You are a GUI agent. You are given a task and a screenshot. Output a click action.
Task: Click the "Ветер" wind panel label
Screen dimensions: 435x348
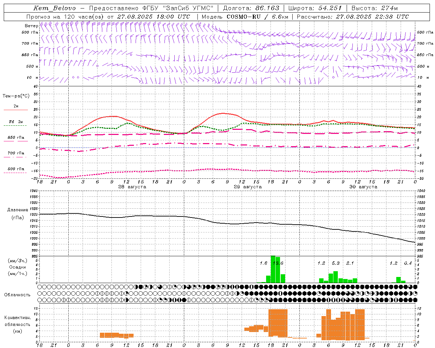pyautogui.click(x=31, y=26)
